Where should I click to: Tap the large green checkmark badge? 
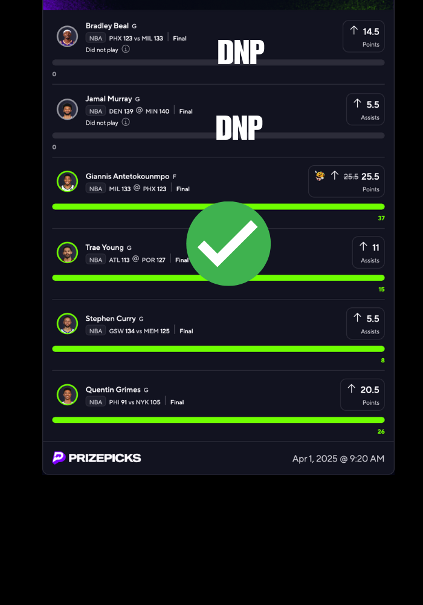(x=228, y=243)
